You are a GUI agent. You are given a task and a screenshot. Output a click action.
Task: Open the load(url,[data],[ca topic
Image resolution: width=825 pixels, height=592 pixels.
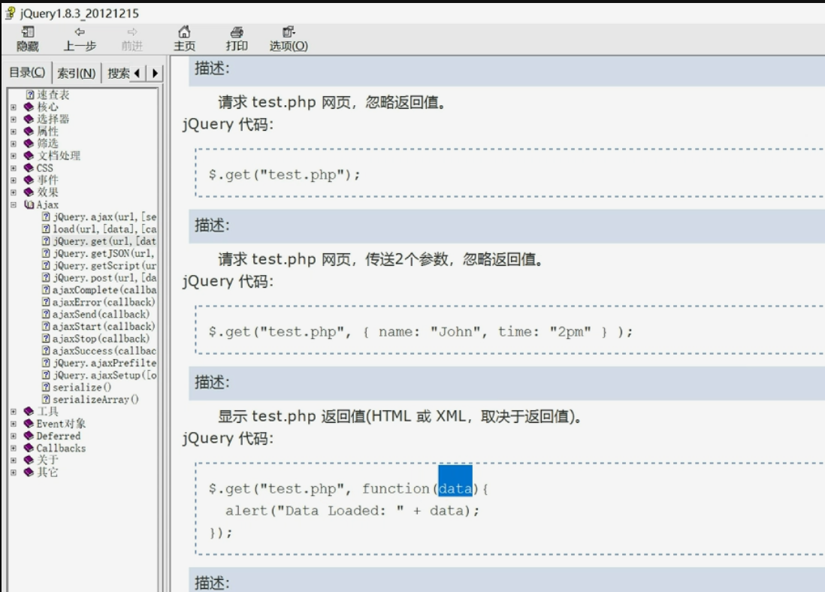[x=99, y=229]
